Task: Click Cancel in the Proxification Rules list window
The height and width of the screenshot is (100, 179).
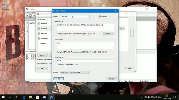Action: [129, 69]
